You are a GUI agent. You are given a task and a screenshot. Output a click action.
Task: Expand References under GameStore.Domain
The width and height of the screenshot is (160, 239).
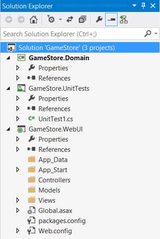tap(18, 78)
